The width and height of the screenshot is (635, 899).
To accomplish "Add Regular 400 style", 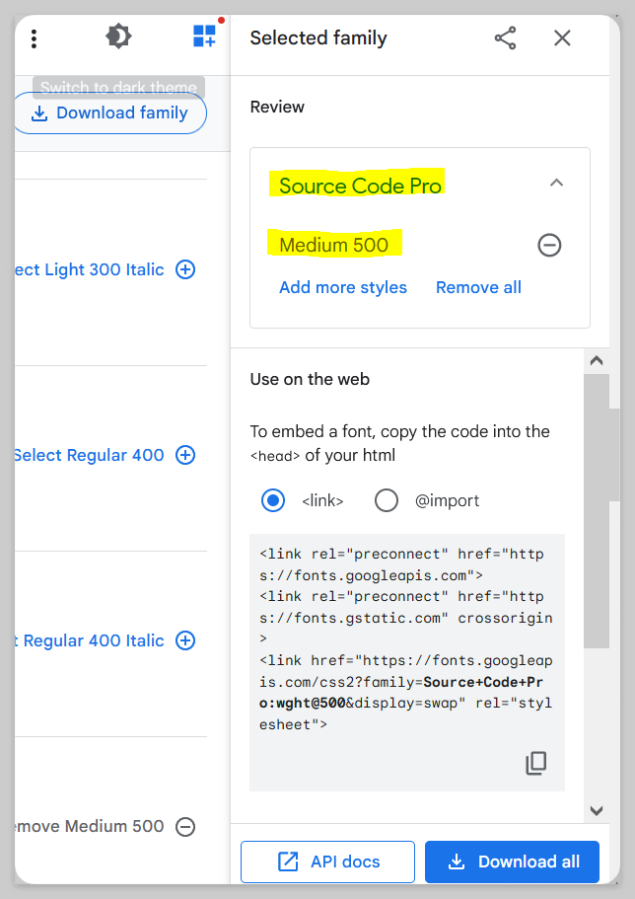I will [185, 455].
